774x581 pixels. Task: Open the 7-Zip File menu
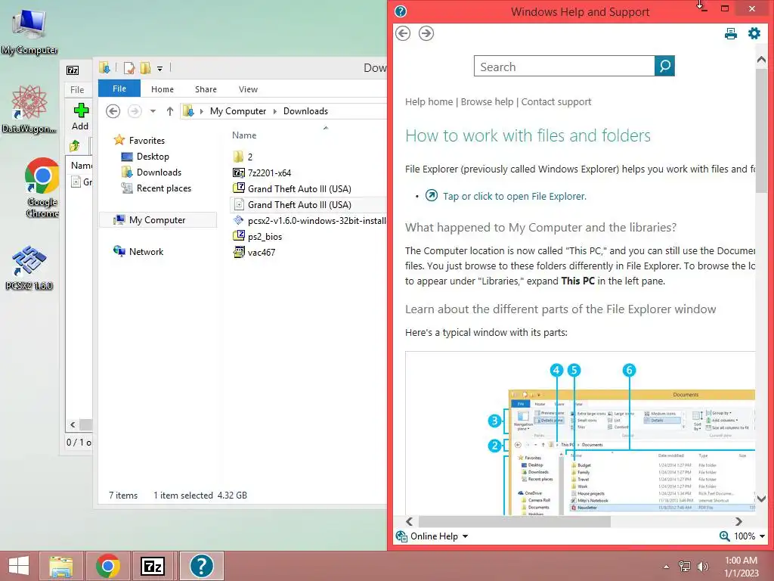pos(77,89)
